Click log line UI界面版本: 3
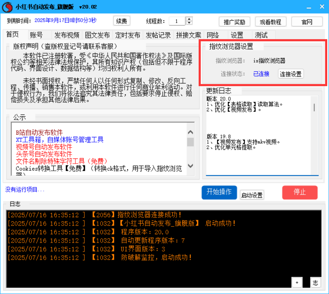Viewport: 329px width, 294px height. pos(87,249)
